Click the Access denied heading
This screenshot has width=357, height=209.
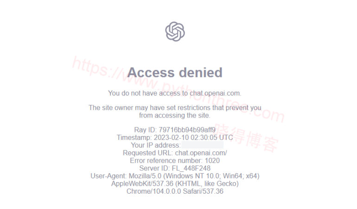[x=175, y=72]
